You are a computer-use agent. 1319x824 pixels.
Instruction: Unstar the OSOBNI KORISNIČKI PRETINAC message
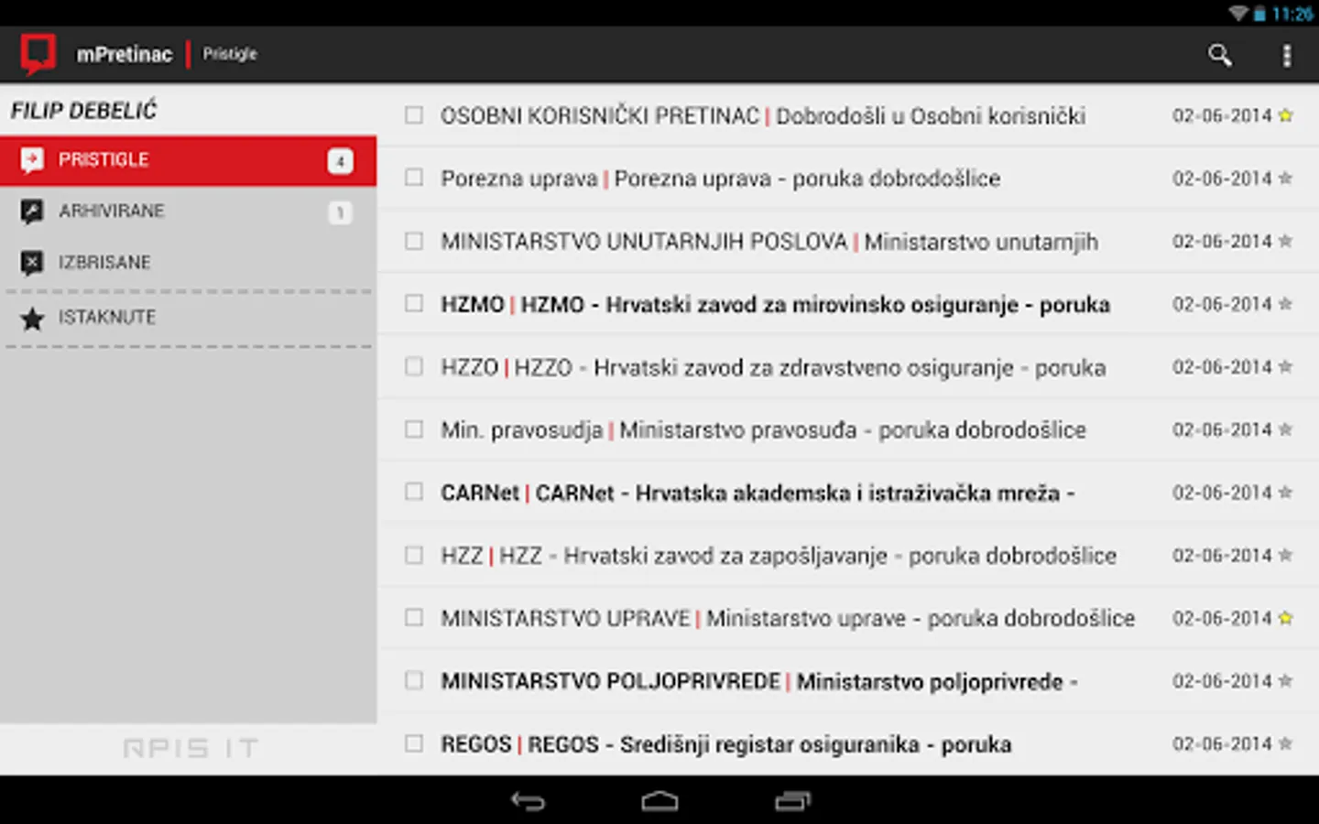coord(1285,115)
